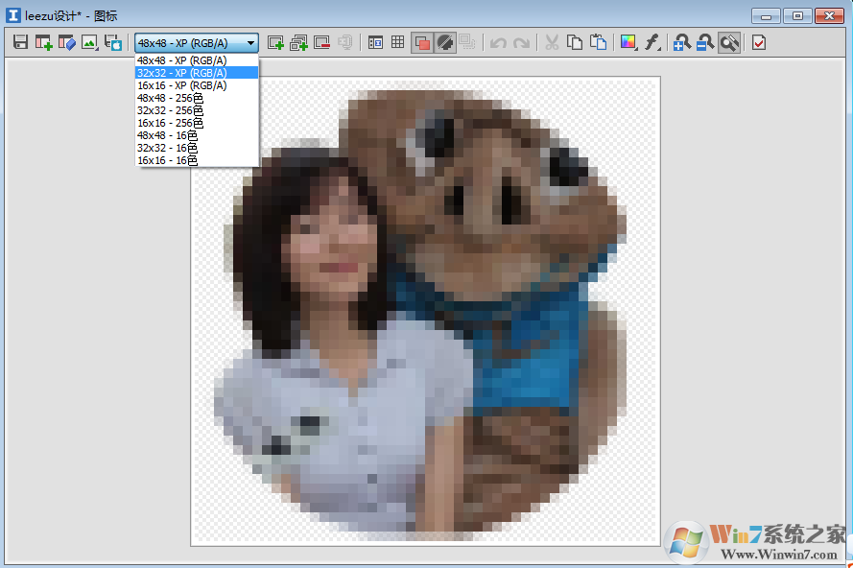Open the color palette icon
The height and width of the screenshot is (568, 853).
628,42
